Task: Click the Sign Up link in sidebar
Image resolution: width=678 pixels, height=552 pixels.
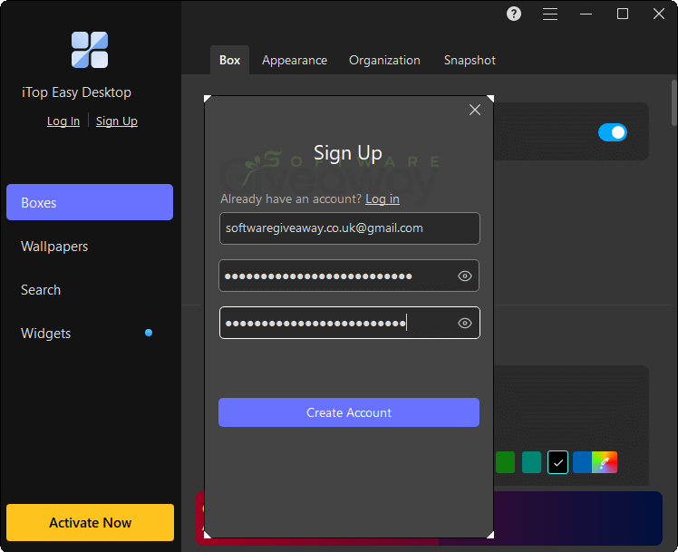Action: 117,121
